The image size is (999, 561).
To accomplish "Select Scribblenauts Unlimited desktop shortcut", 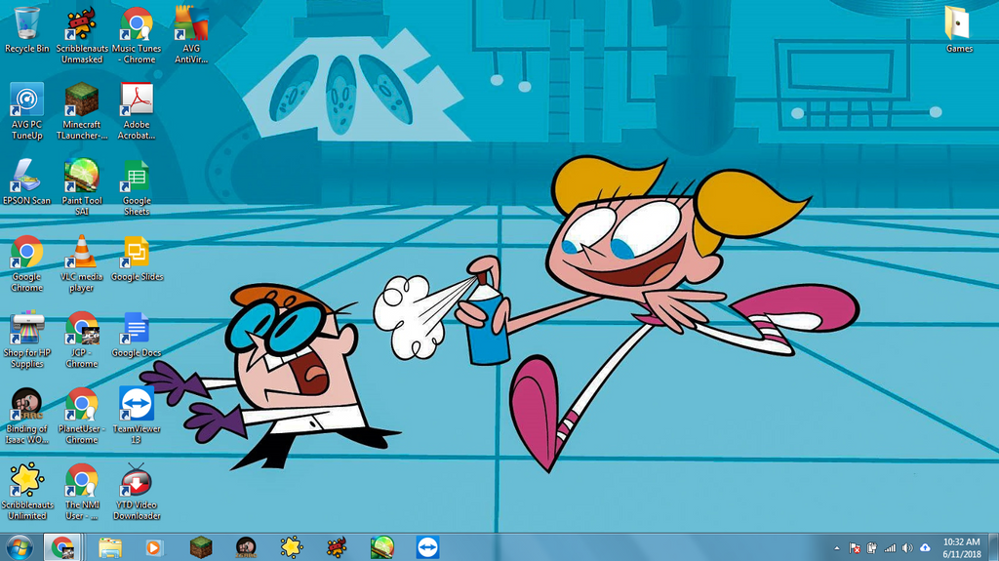I will [x=26, y=492].
